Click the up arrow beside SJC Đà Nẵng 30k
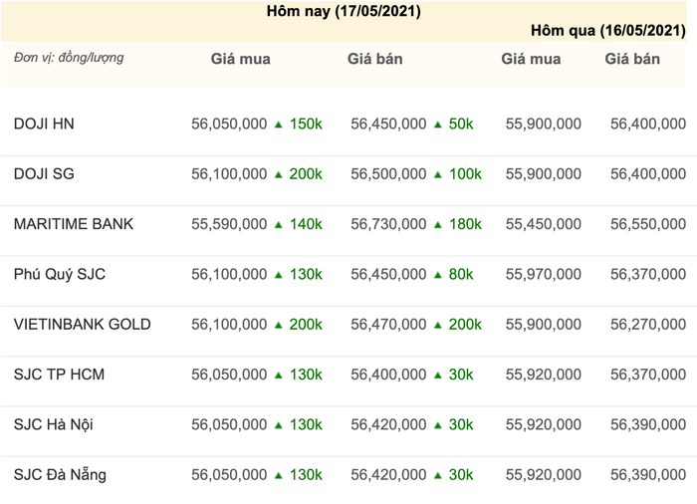This screenshot has height=504, width=697. [438, 476]
